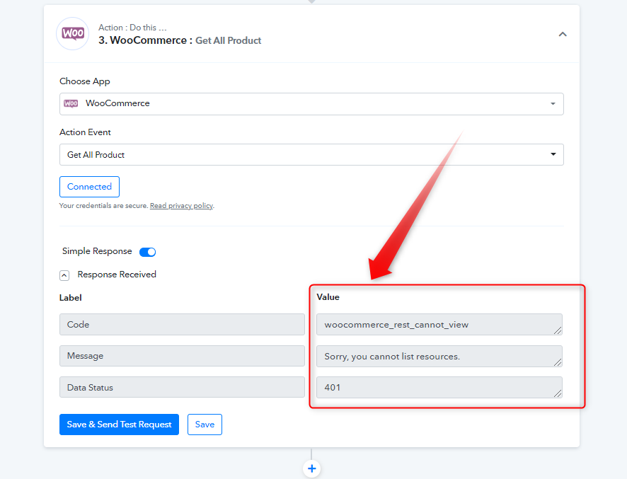Screen dimensions: 627x479
Task: Collapse the WooCommerce action step chevron
Action: click(562, 34)
